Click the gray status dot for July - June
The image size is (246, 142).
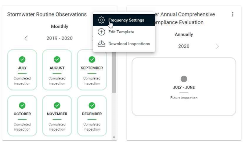click(x=184, y=79)
